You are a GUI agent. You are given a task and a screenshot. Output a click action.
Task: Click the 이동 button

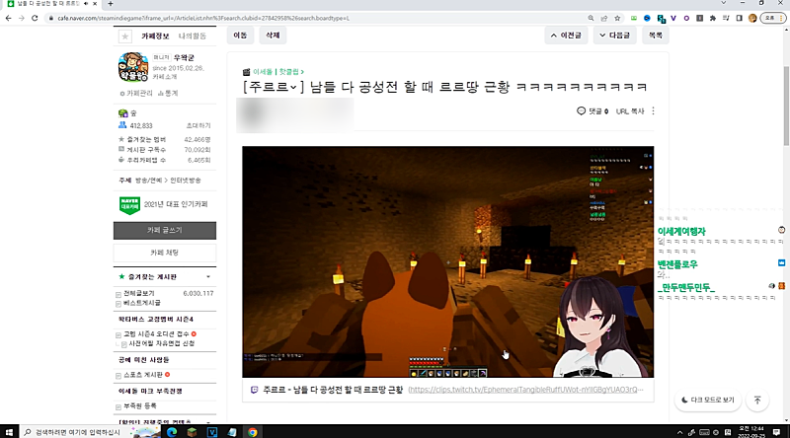240,36
